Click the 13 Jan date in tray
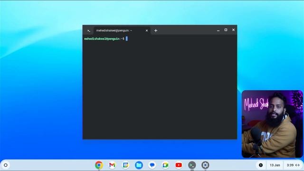 (275, 165)
